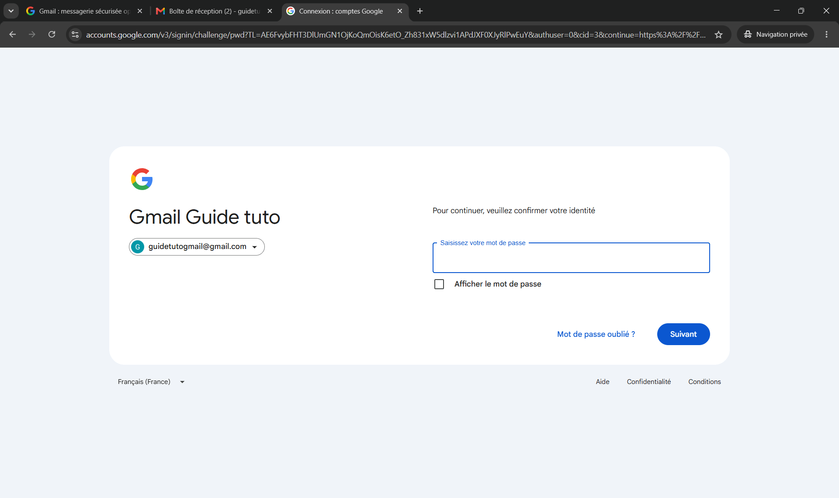Close the Gmail messagerie sécurisée tab
This screenshot has width=839, height=498.
(x=140, y=11)
